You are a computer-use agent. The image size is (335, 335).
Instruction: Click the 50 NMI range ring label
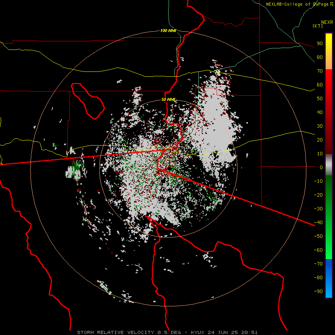(x=168, y=99)
